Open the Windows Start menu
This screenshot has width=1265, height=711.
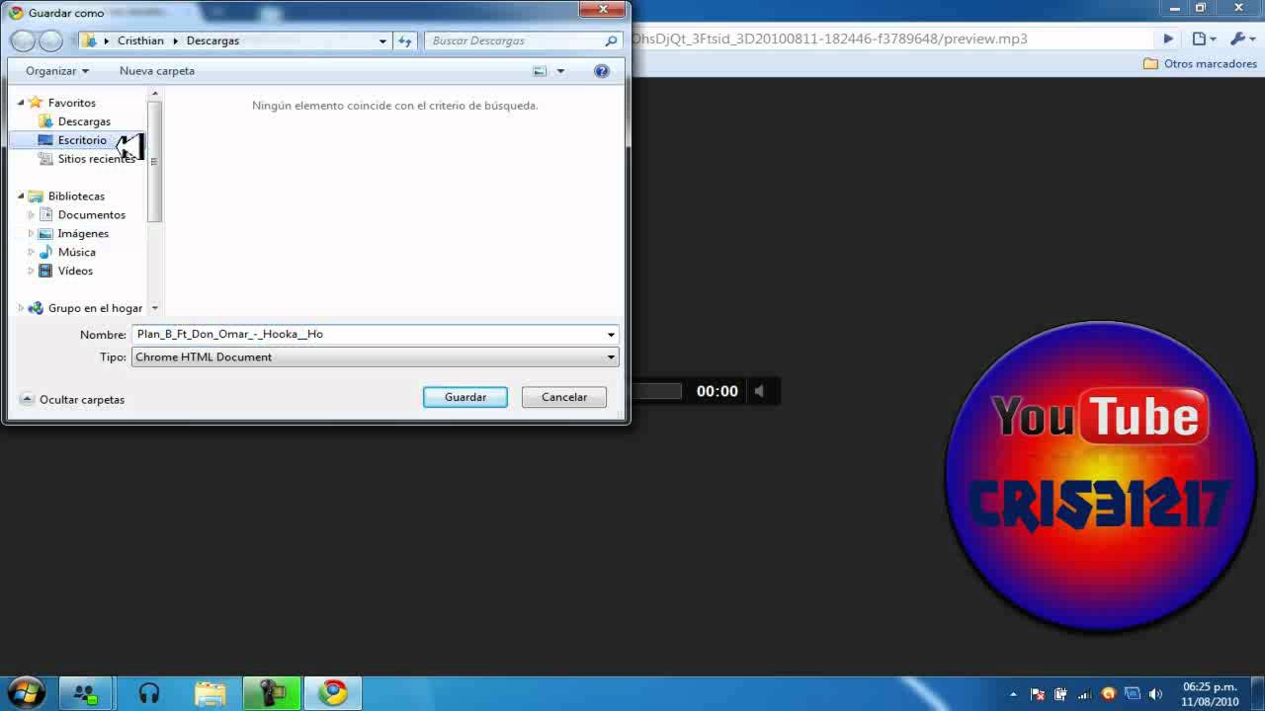coord(26,691)
